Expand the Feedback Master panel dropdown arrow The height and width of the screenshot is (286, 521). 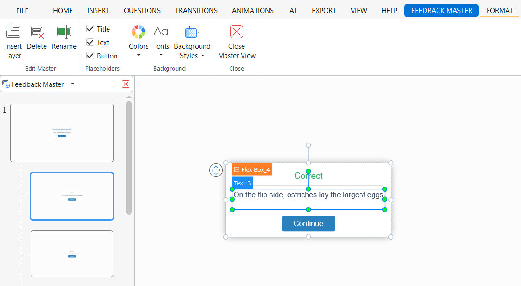[x=73, y=84]
